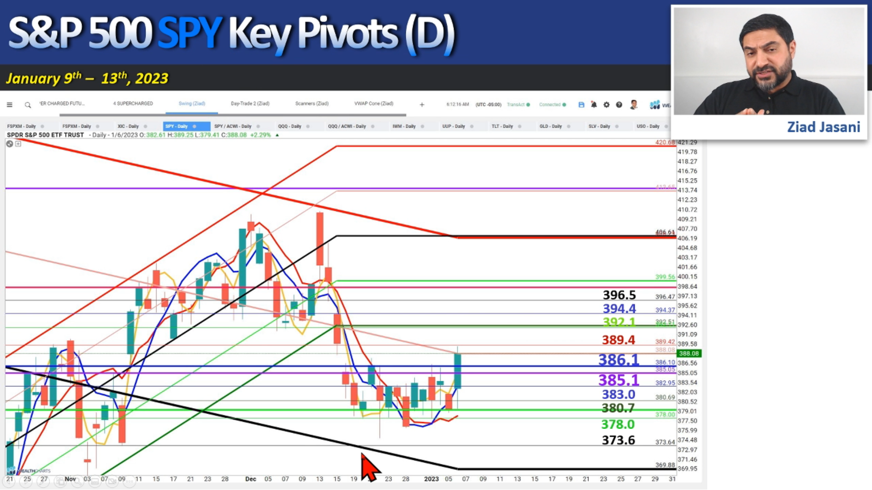Click the dot on QQQ - Daily tab
The width and height of the screenshot is (872, 490).
pyautogui.click(x=308, y=127)
